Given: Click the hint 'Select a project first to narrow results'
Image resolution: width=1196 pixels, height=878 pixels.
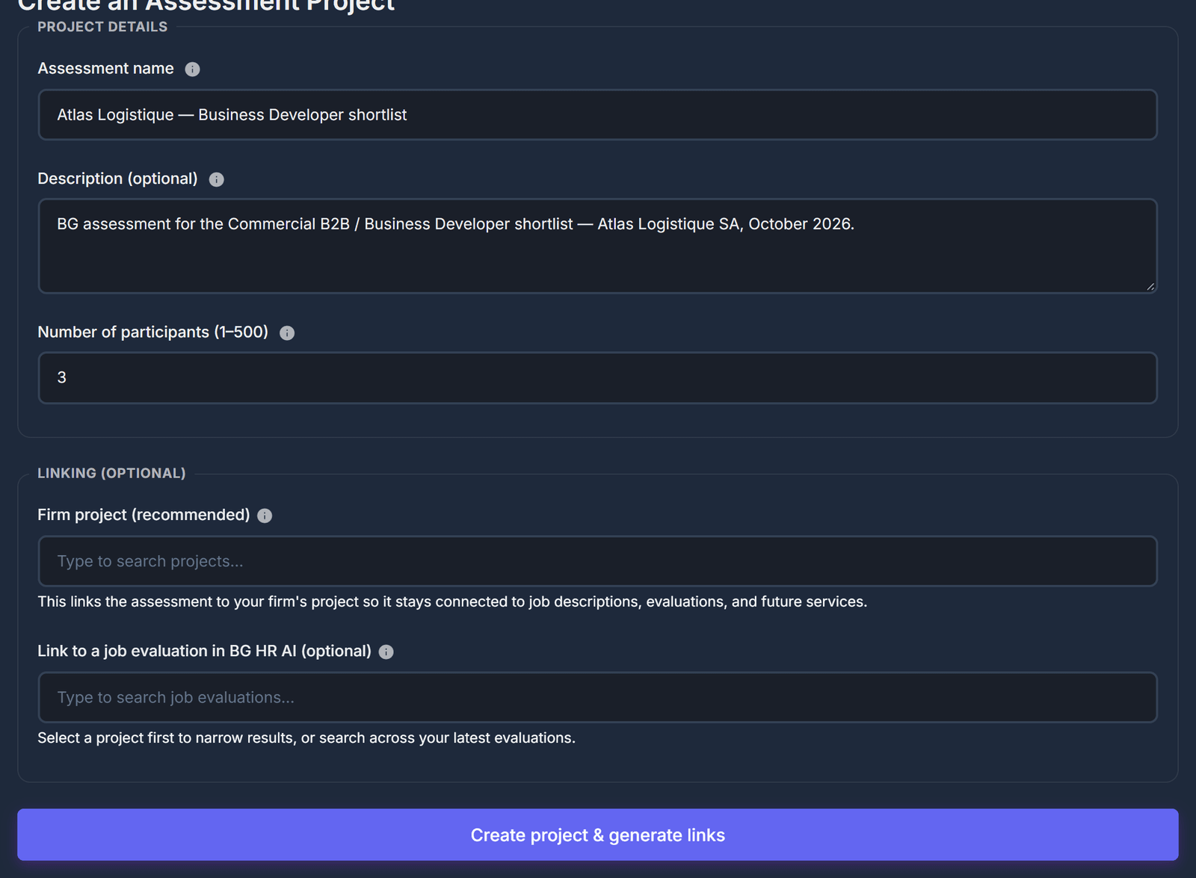Looking at the screenshot, I should (x=306, y=738).
